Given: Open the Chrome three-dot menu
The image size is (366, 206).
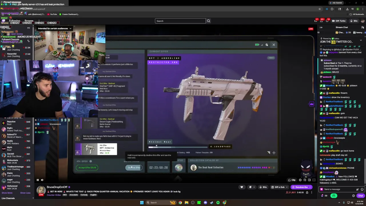Looking at the screenshot, I should coord(362,9).
